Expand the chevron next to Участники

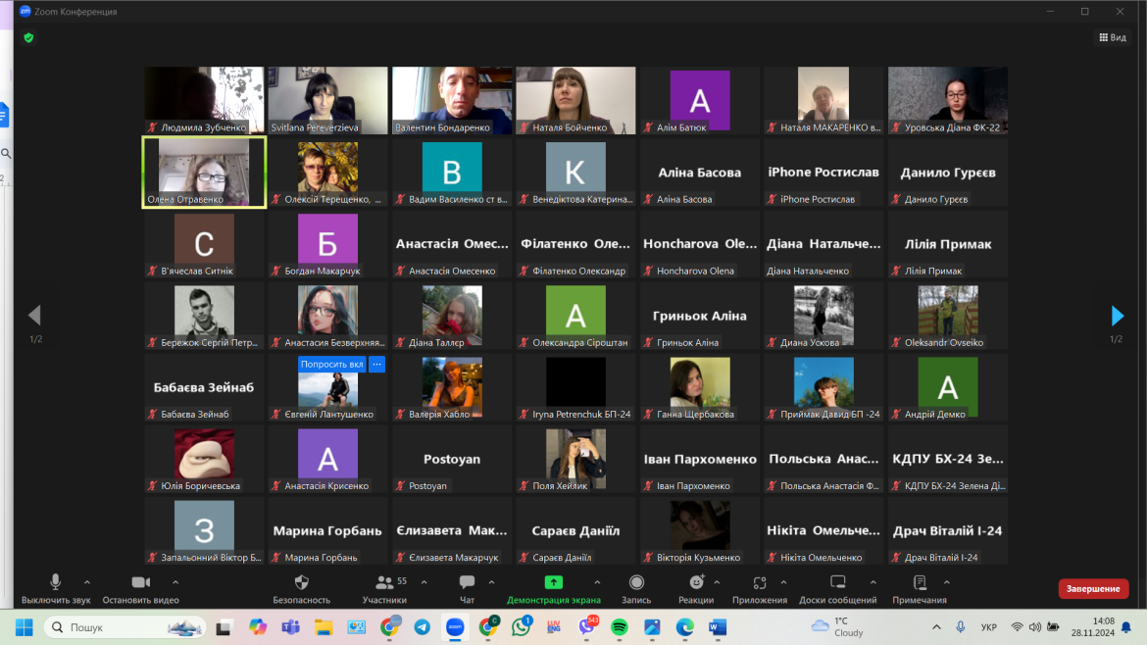click(424, 581)
